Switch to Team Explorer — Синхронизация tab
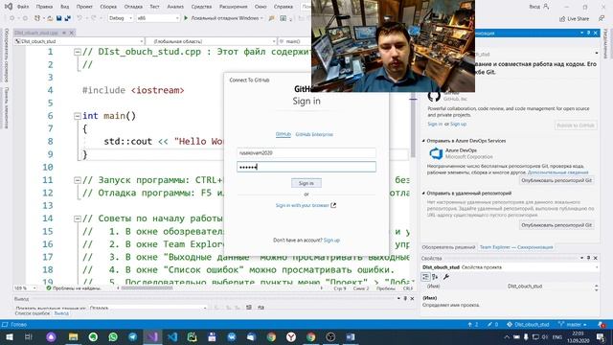The width and height of the screenshot is (613, 345). click(516, 247)
